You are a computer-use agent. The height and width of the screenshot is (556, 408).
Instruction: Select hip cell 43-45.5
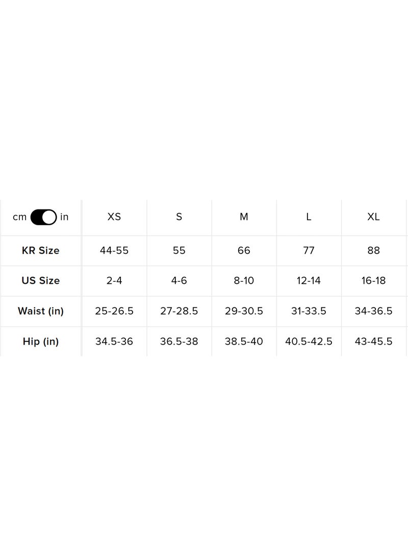[373, 341]
